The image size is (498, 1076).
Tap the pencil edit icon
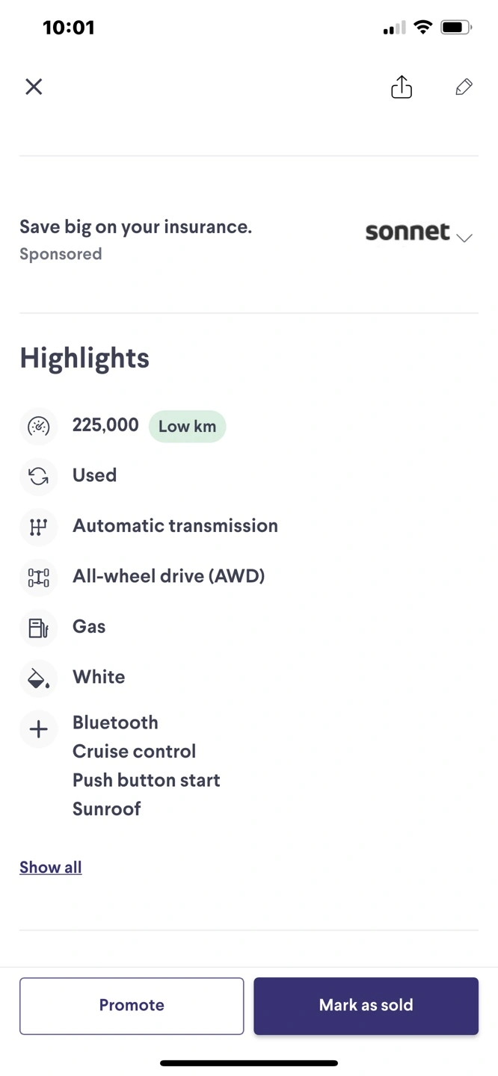[464, 87]
